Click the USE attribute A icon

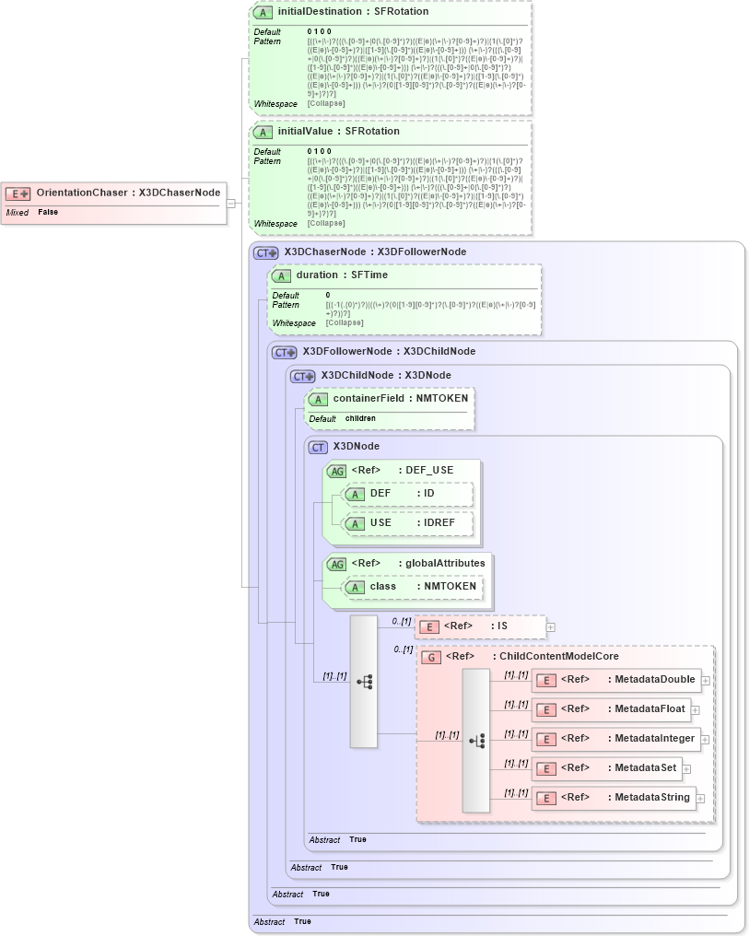355,524
